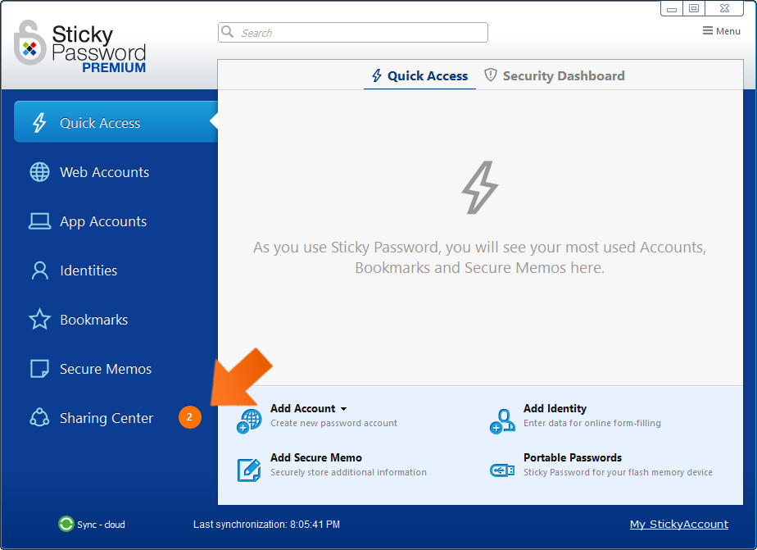Click Add Secure Memo title text
Image resolution: width=757 pixels, height=550 pixels.
(316, 457)
